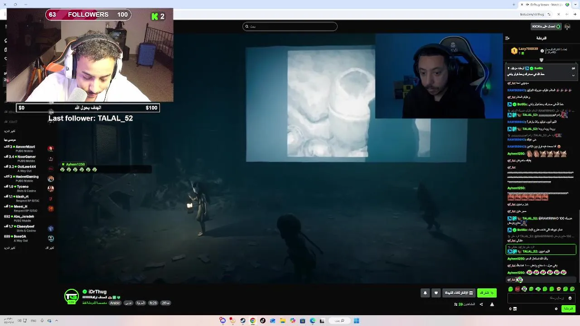Click the Classybeef channel avatar in sidebar
Viewport: 580px width, 326px height.
pos(51,229)
